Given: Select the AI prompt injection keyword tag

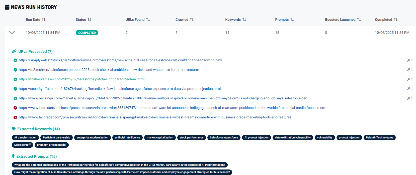Looking at the screenshot, I should [x=257, y=137].
